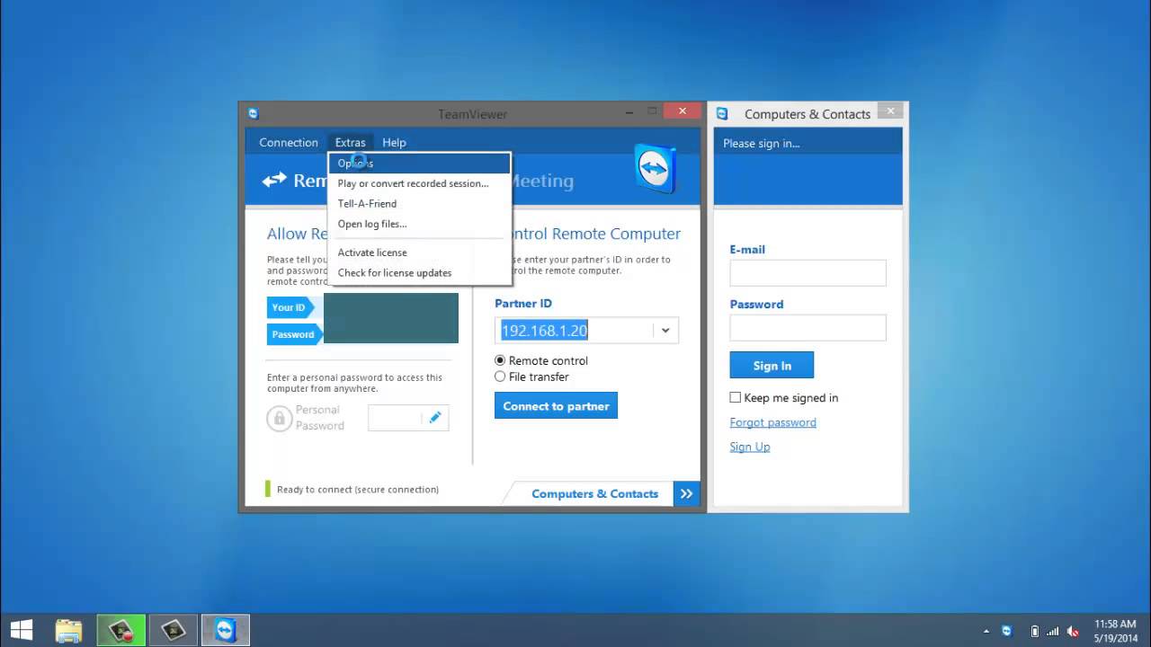Click Ready to connect status text
Image resolution: width=1151 pixels, height=647 pixels.
click(358, 490)
